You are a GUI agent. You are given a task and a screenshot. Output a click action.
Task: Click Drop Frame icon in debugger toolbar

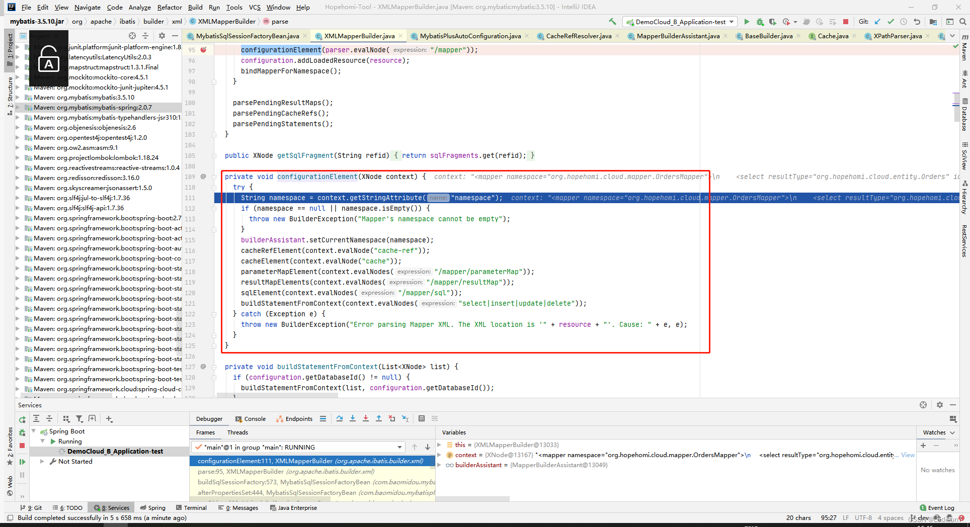click(392, 418)
